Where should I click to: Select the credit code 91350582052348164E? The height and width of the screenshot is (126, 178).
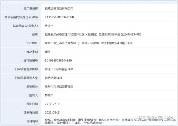click(x=60, y=17)
